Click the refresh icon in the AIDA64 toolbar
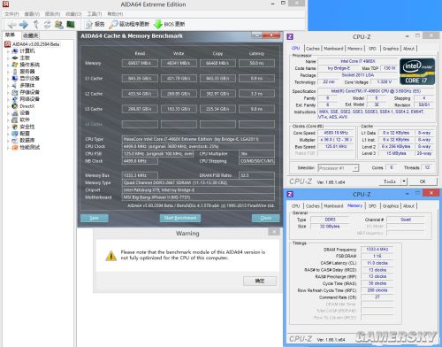Screen dimensions: 442x347 click(x=47, y=25)
